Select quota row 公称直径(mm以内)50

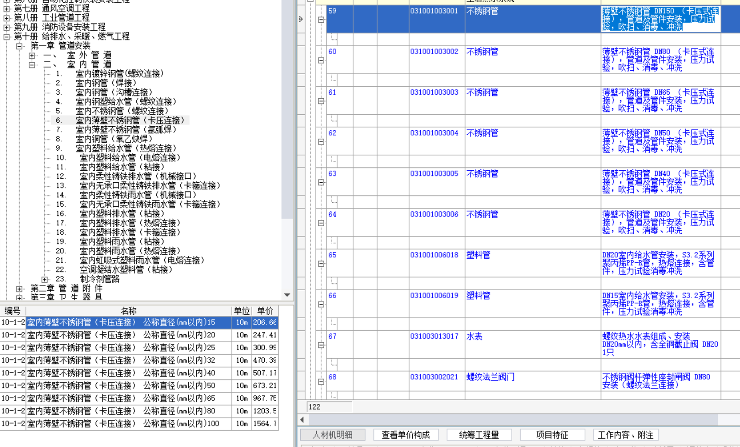click(139, 386)
